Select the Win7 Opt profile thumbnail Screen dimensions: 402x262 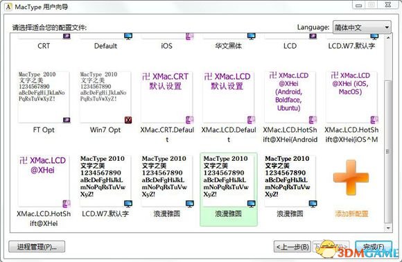105,98
